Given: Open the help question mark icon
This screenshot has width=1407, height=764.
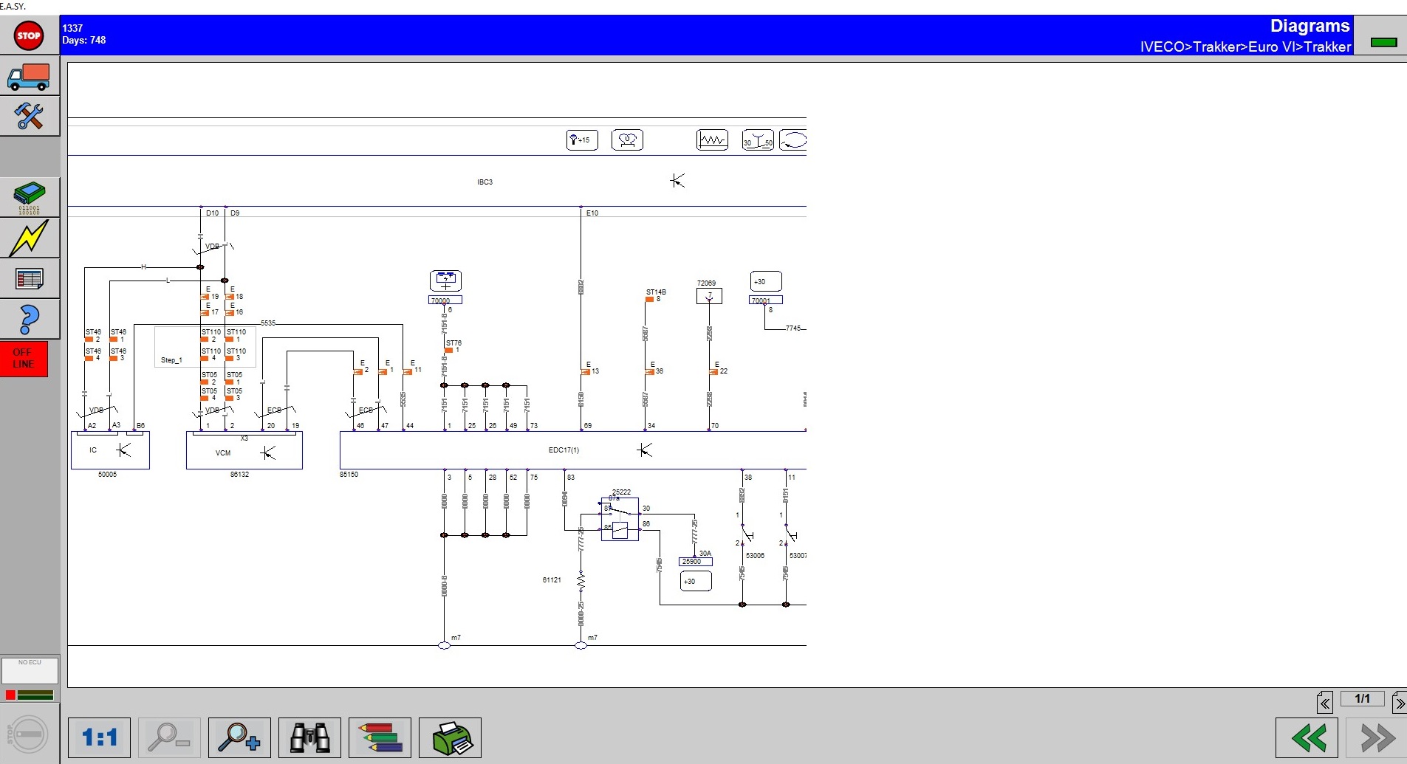Looking at the screenshot, I should (x=29, y=319).
